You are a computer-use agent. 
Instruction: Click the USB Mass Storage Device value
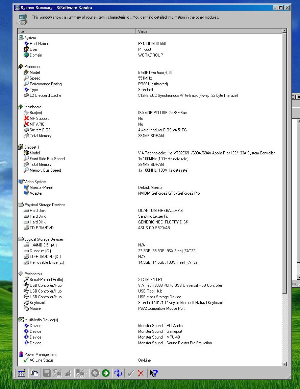coord(160,297)
